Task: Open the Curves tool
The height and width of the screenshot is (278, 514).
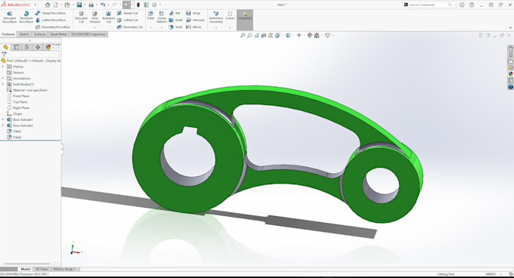Action: (x=230, y=15)
